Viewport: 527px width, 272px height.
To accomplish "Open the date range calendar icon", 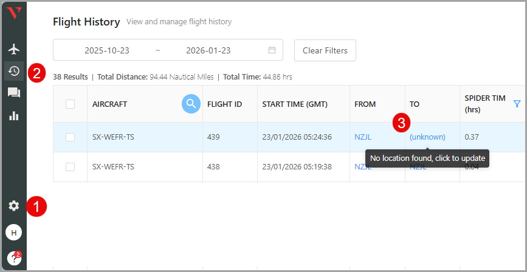I will coord(272,50).
